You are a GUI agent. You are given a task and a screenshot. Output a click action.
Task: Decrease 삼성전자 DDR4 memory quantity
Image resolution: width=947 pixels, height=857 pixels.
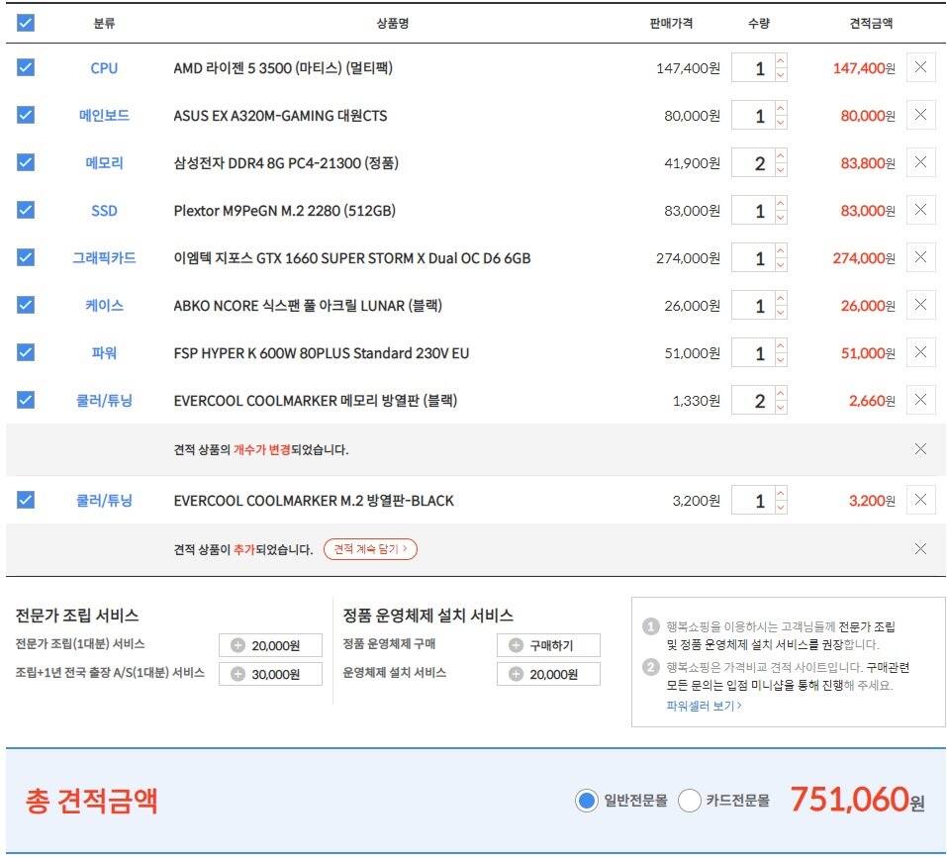(x=781, y=169)
